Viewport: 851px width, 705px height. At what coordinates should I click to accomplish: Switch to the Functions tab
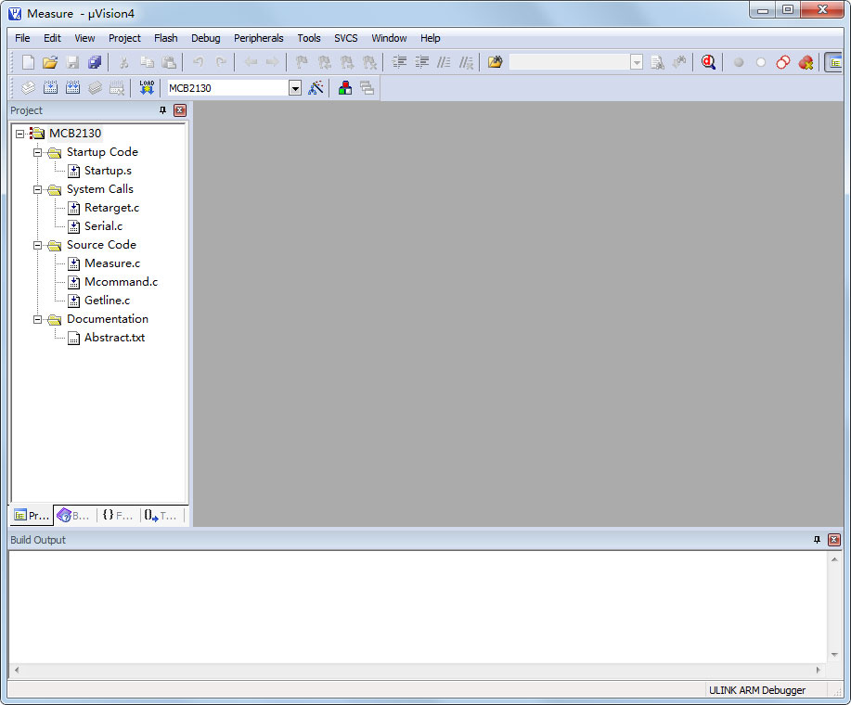tap(118, 515)
